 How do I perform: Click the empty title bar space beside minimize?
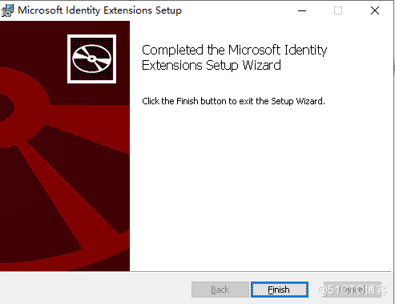point(238,10)
